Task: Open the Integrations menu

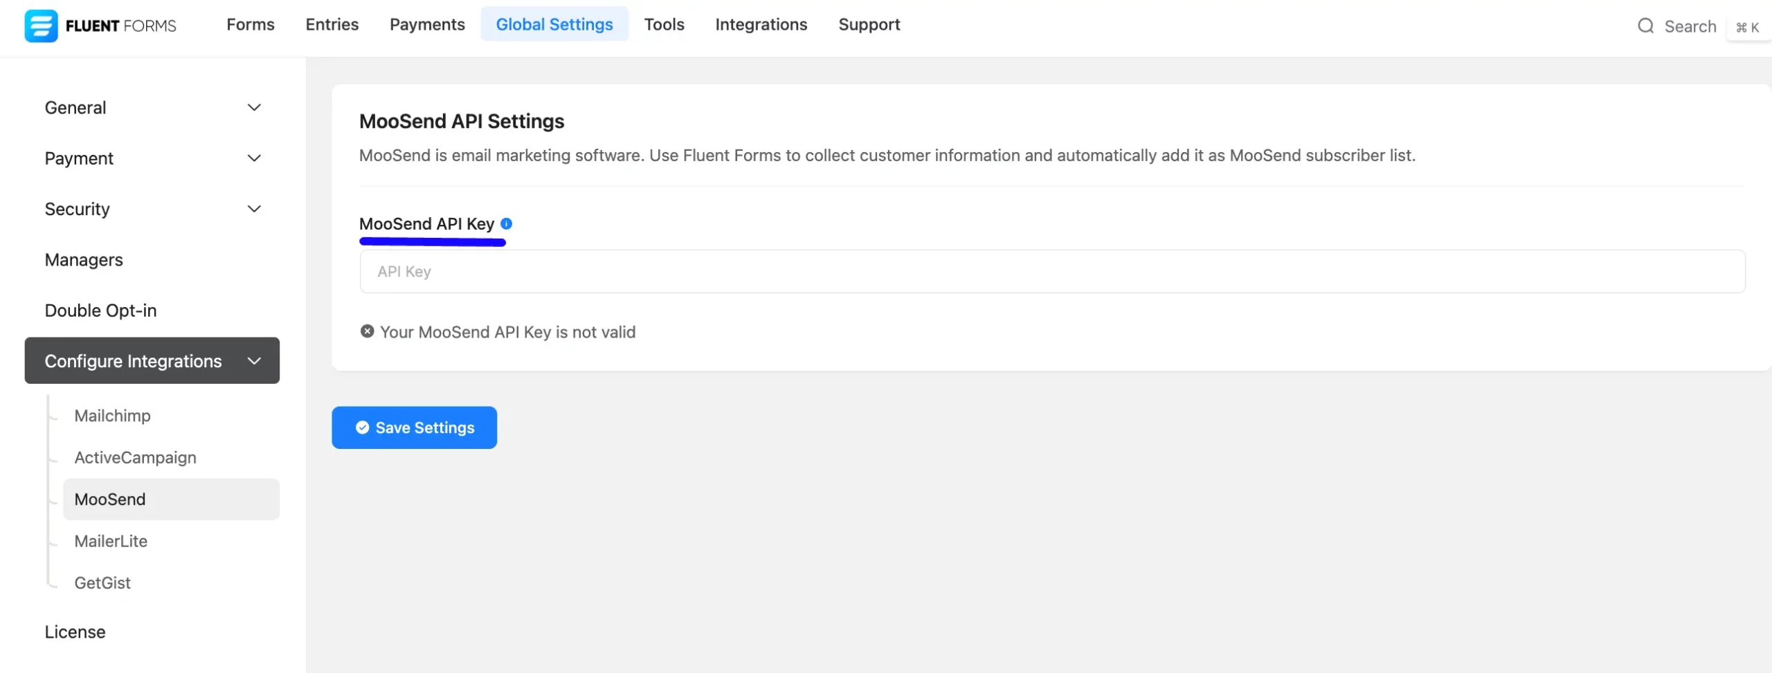Action: (x=761, y=25)
